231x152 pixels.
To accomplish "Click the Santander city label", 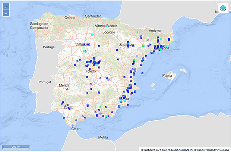I will 93,16.
